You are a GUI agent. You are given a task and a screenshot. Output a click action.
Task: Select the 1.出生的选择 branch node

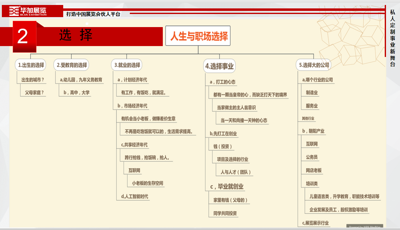(31, 65)
